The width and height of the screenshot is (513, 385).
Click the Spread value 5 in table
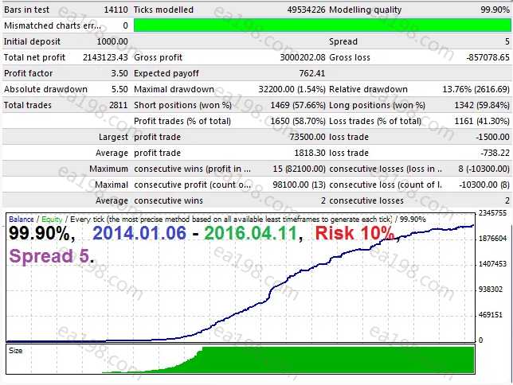point(507,41)
